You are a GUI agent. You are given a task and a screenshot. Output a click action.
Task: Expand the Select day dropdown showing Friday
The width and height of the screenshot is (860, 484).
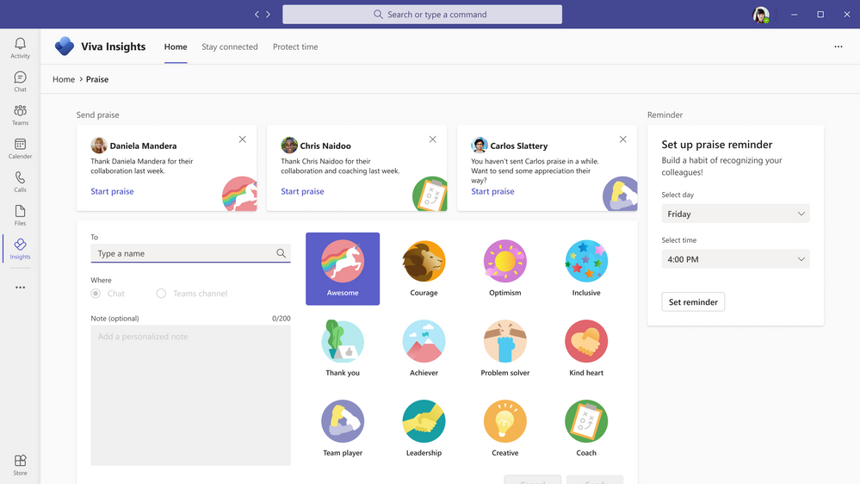click(x=735, y=214)
